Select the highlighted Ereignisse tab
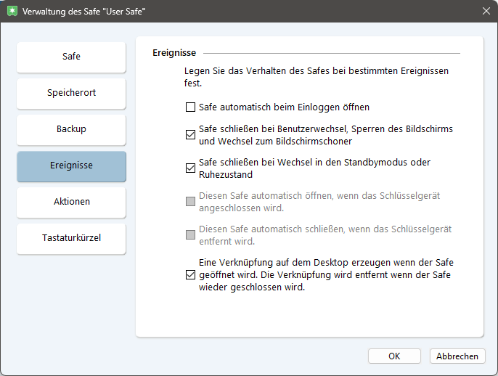Viewport: 498px width, 376px height. tap(71, 165)
